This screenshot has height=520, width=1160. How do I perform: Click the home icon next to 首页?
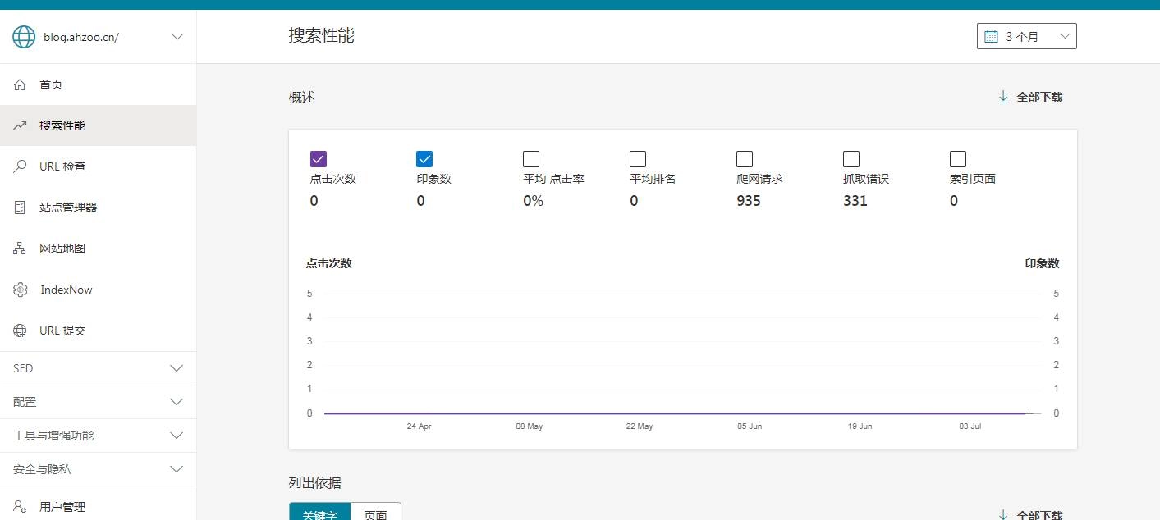coord(21,84)
